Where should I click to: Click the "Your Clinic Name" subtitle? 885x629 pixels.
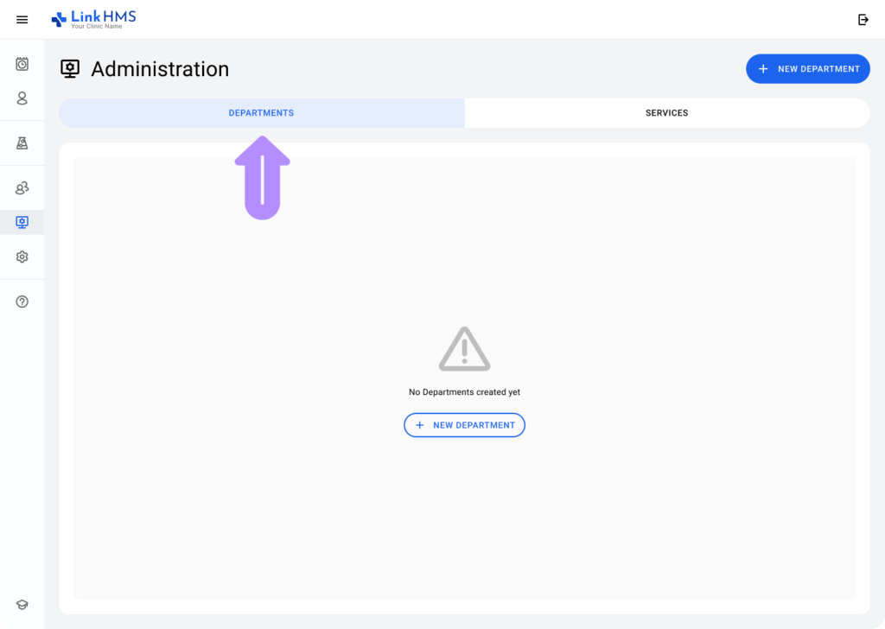97,27
